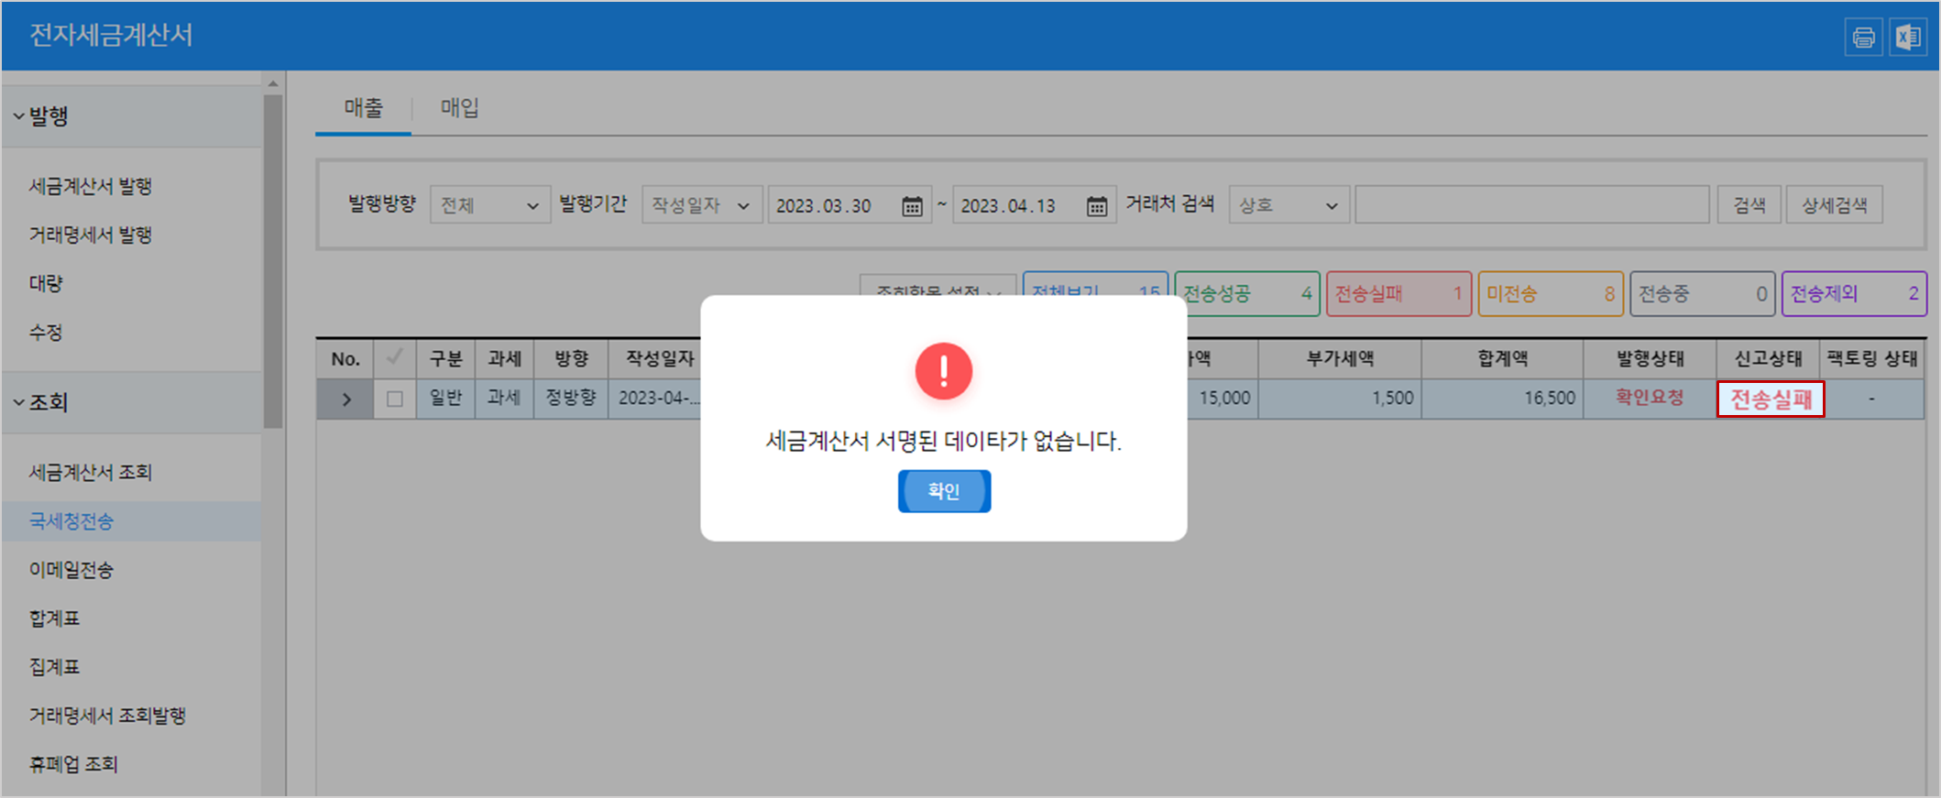Collapse the 발행 sidebar section
Viewport: 1941px width, 798px height.
click(x=18, y=116)
